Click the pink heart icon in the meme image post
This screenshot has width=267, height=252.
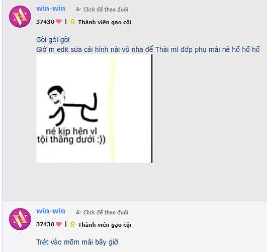point(59,22)
